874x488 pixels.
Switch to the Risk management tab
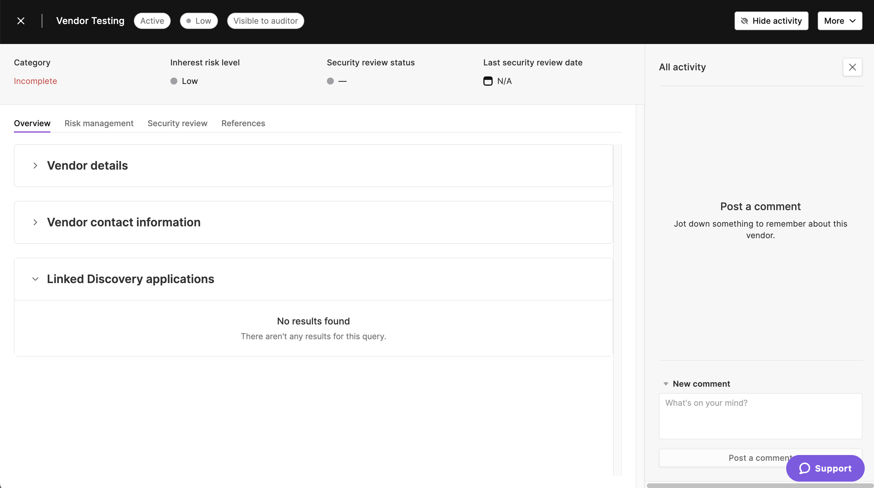pos(99,123)
